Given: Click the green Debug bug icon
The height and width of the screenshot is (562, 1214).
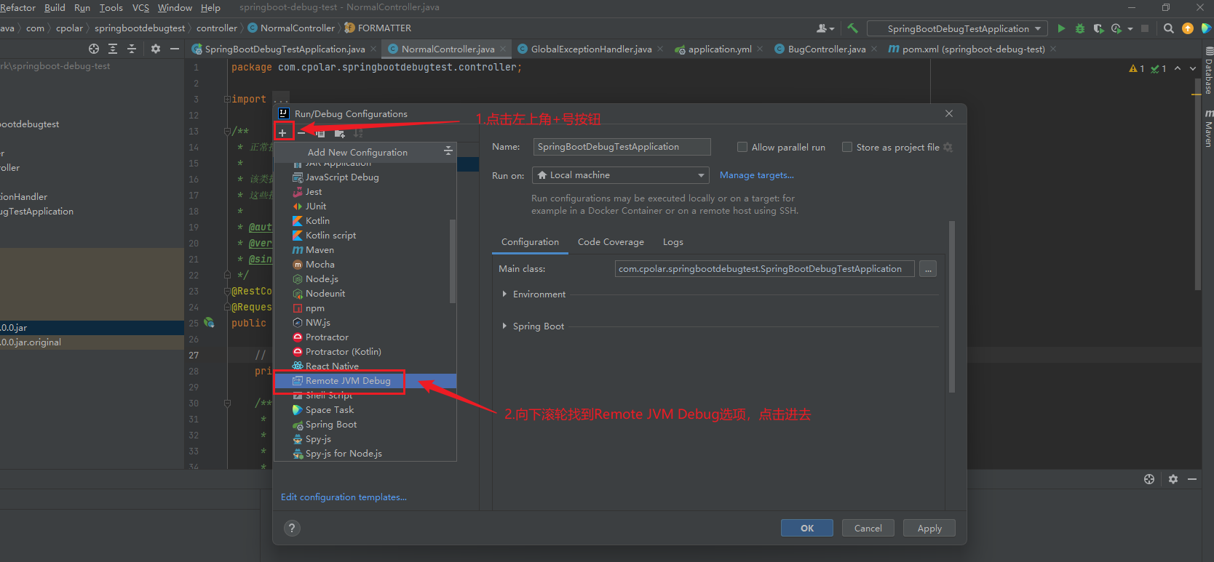Looking at the screenshot, I should click(1080, 28).
